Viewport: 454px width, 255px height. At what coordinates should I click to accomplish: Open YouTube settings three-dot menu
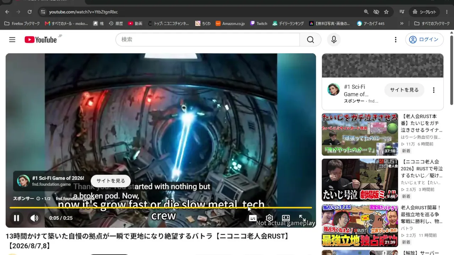click(395, 40)
